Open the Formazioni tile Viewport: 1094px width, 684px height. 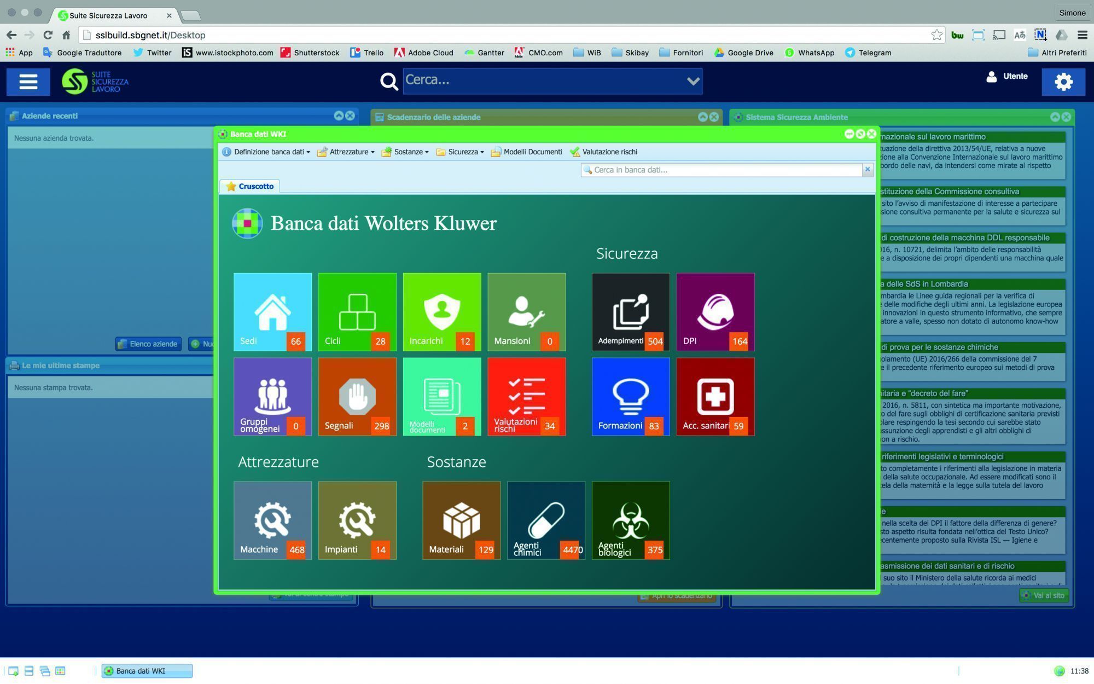(631, 397)
